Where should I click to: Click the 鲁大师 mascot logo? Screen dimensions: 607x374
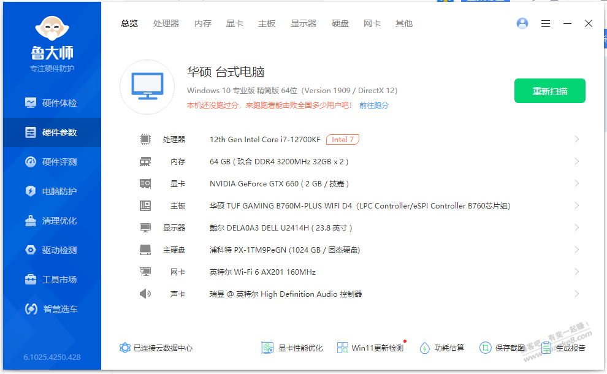coord(52,28)
